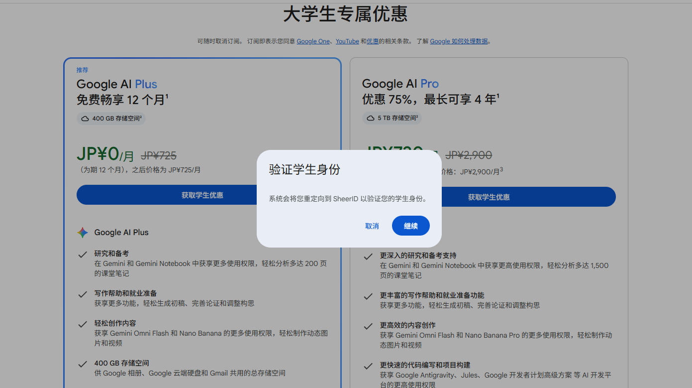
Task: Click the struck-through JP¥2,900 price
Action: point(469,155)
